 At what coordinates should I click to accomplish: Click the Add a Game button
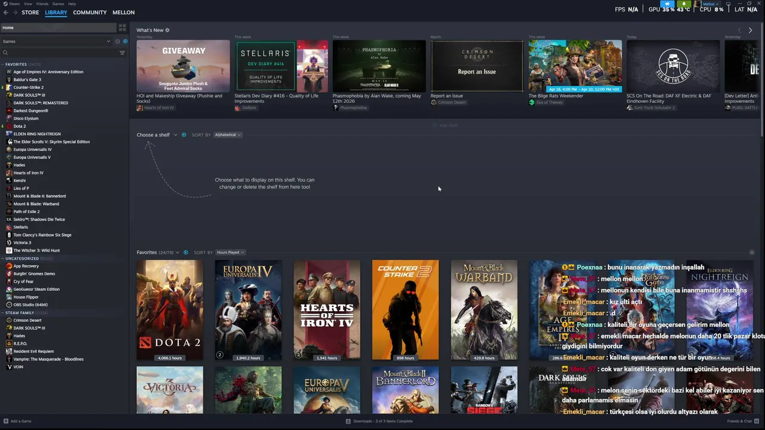pos(17,421)
